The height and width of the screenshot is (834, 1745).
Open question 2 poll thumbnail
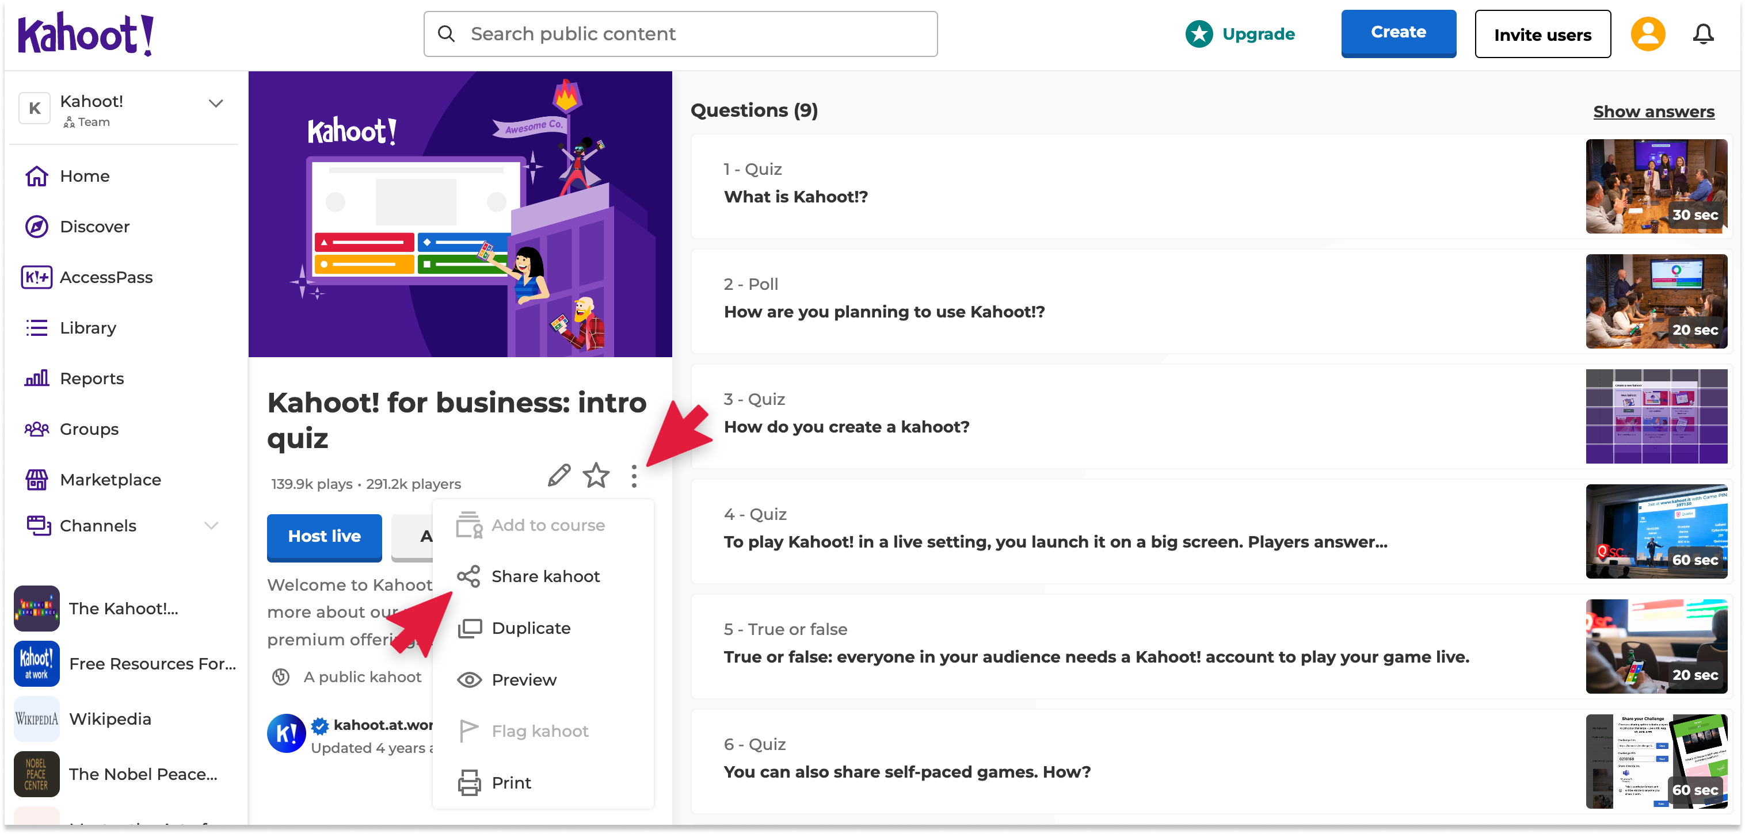pos(1656,301)
